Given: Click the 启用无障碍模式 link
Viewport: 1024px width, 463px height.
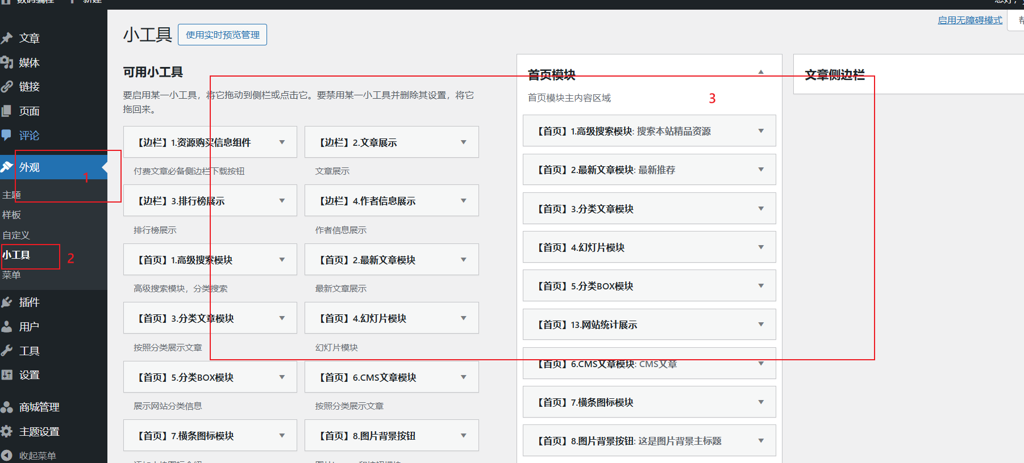Looking at the screenshot, I should pyautogui.click(x=969, y=20).
